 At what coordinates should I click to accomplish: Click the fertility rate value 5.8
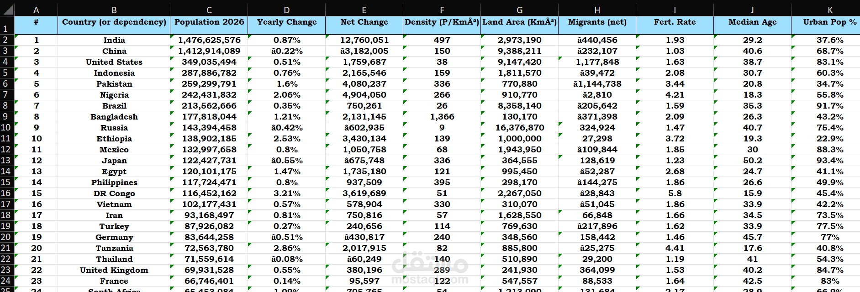[x=675, y=193]
